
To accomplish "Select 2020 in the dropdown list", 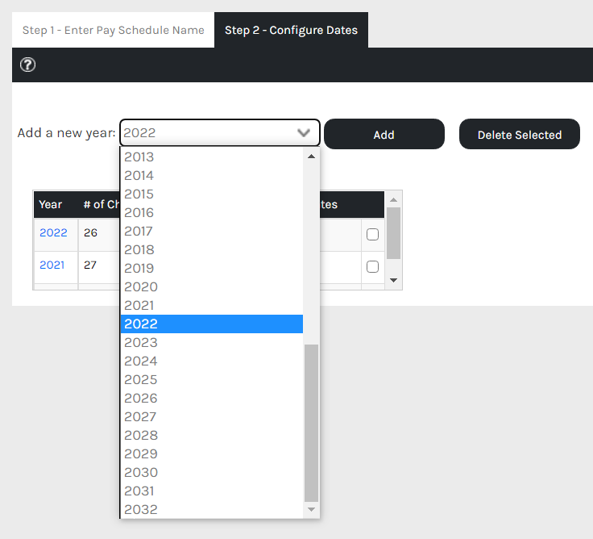I will pos(212,286).
